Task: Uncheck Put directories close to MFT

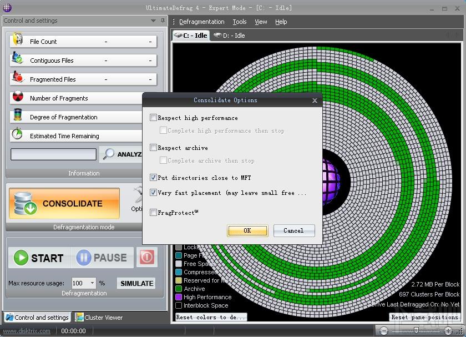Action: pyautogui.click(x=153, y=178)
